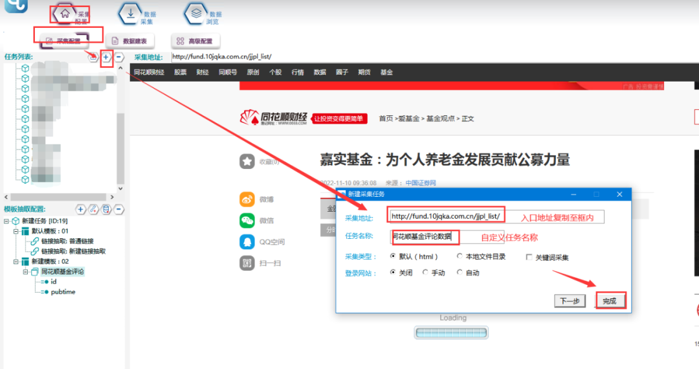Open 数据浏览 layers hexagon icon
This screenshot has width=699, height=369.
(195, 14)
